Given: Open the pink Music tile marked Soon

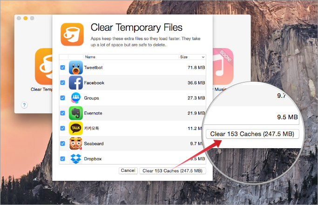Looking at the screenshot, I should [223, 66].
